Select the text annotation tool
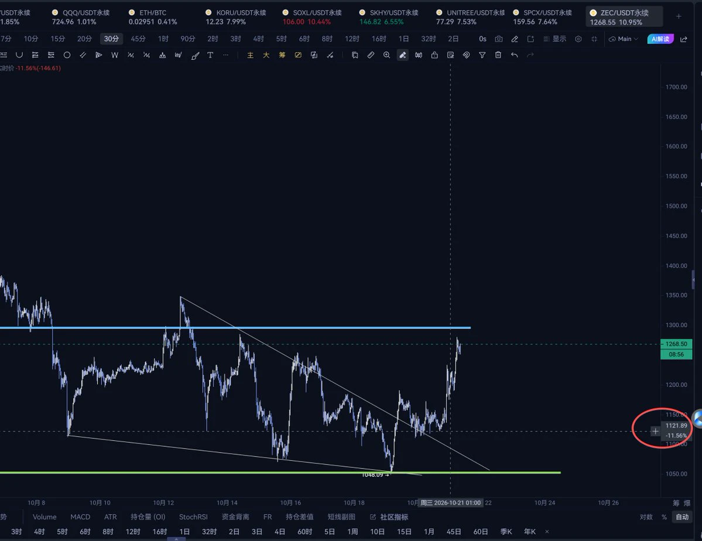This screenshot has height=541, width=702. click(x=210, y=55)
